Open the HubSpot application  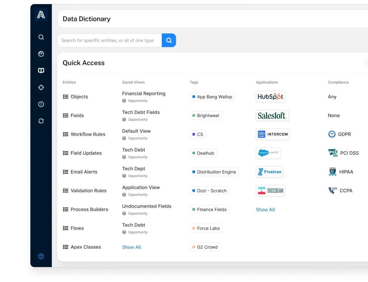tap(270, 97)
